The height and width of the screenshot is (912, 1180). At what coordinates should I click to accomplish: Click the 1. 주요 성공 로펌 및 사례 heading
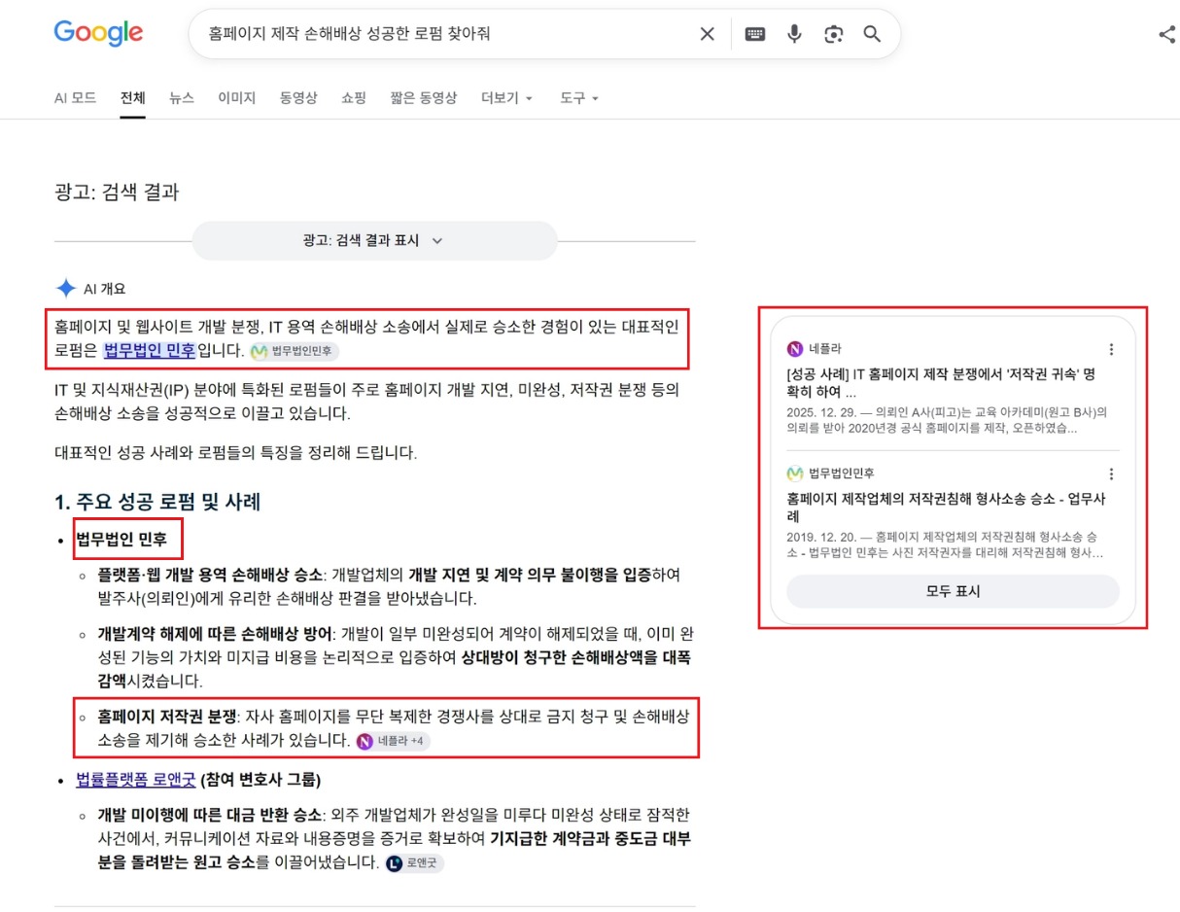(157, 503)
